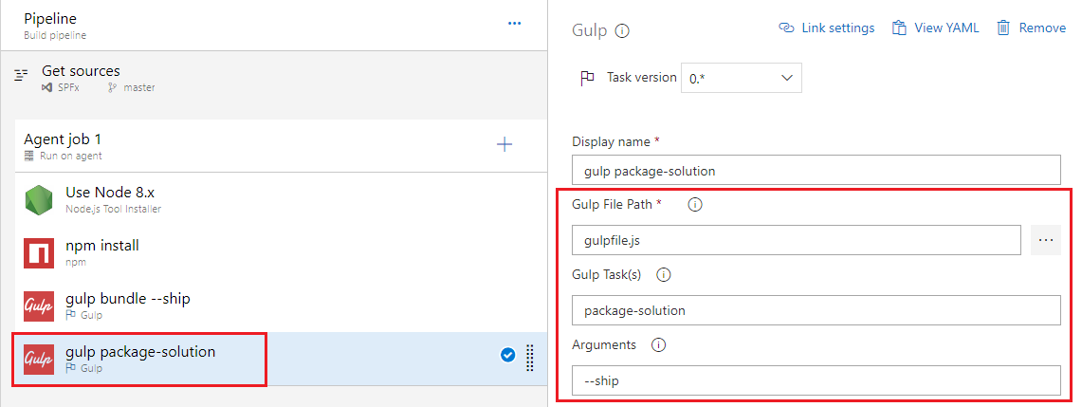Show info for Gulp Task(s) field
1082x407 pixels.
pos(664,274)
